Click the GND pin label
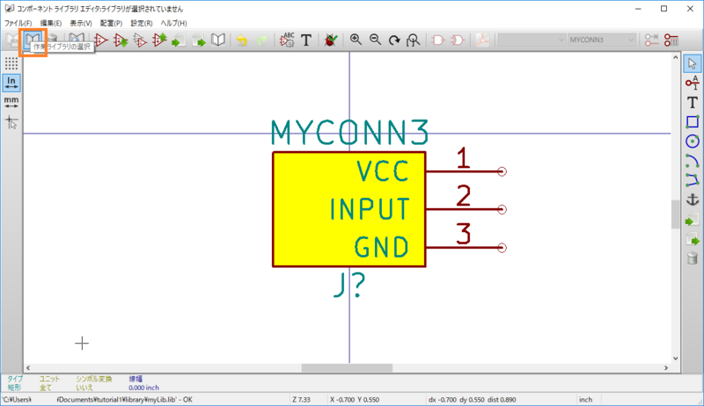Image resolution: width=704 pixels, height=406 pixels. pos(382,247)
